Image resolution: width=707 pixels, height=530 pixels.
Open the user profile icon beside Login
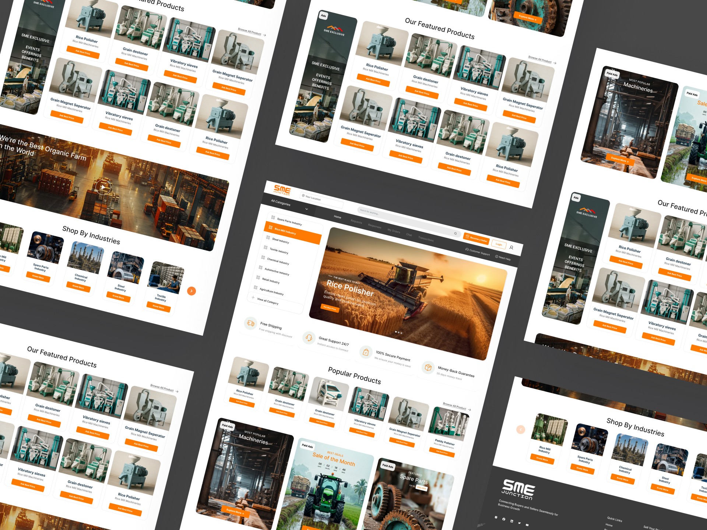[511, 247]
